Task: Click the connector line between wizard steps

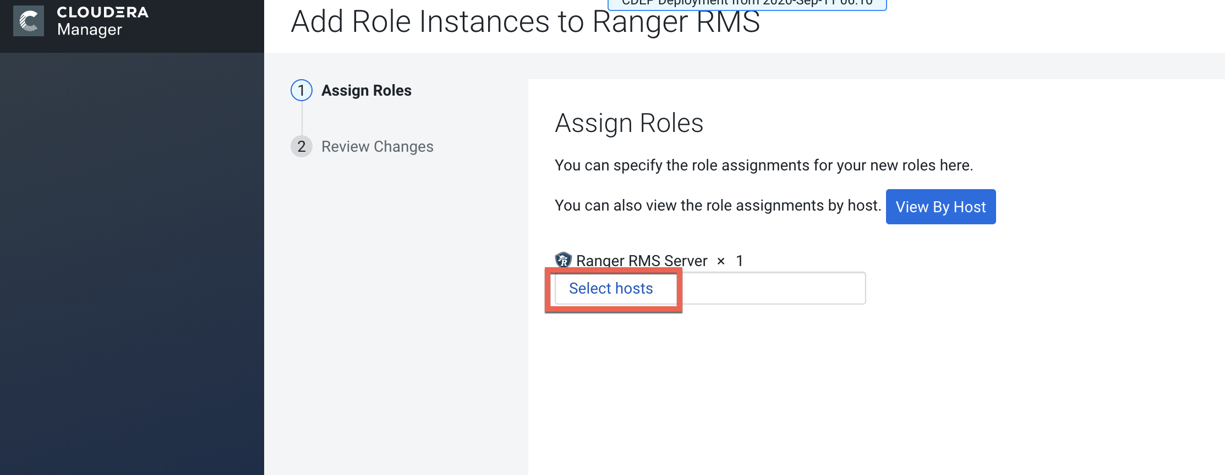Action: point(302,118)
